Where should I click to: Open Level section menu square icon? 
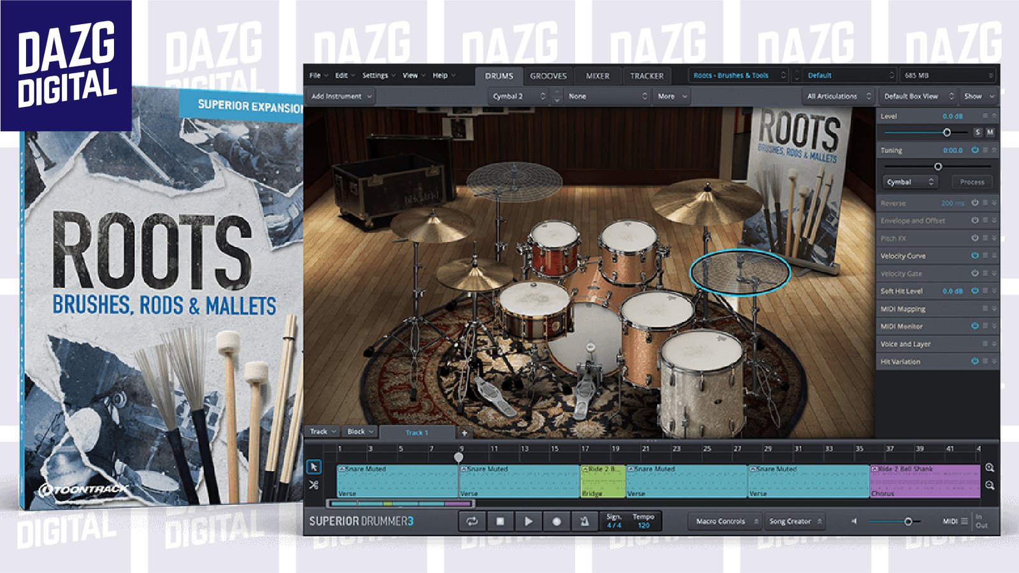pos(985,116)
